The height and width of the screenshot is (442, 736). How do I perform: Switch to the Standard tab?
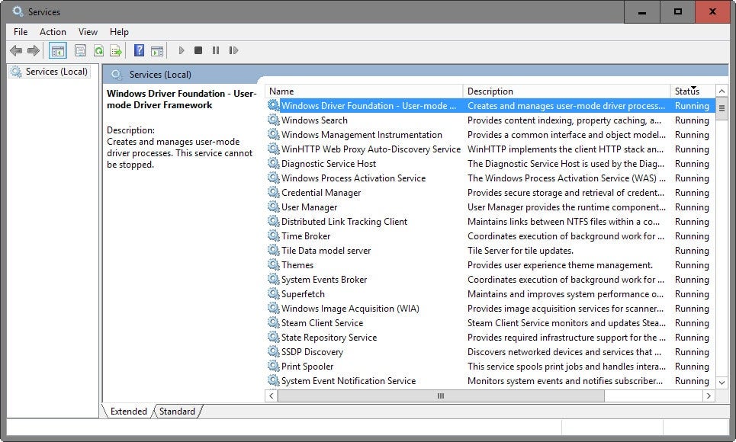pos(177,411)
